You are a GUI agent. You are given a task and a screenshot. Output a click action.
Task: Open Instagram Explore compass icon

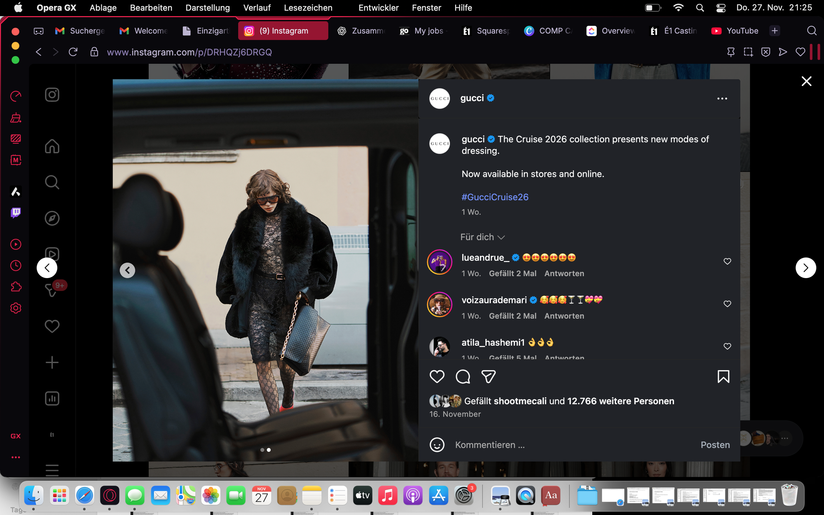pyautogui.click(x=52, y=218)
